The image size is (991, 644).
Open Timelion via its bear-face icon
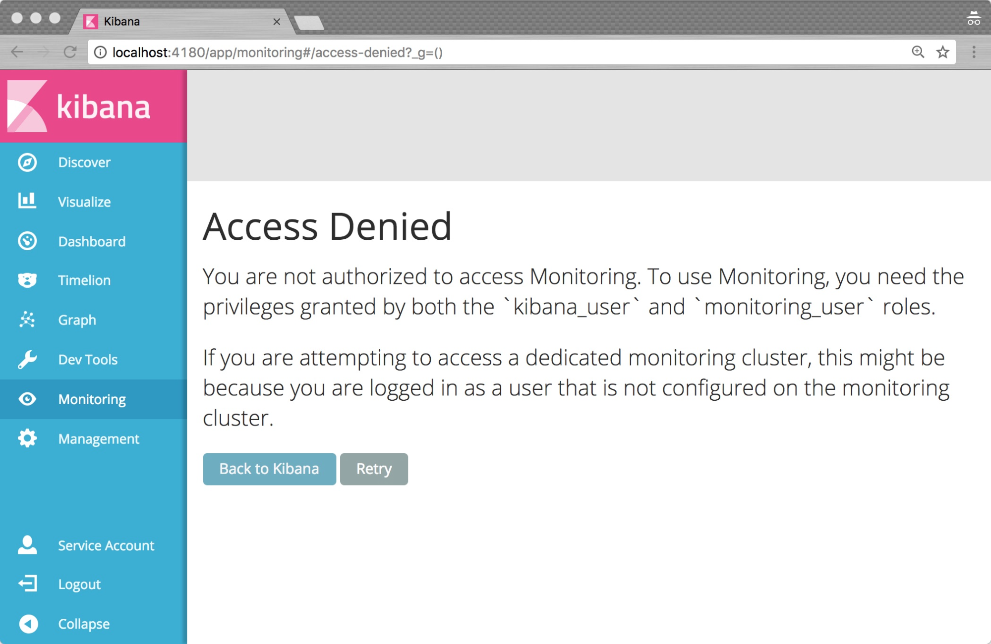(27, 280)
